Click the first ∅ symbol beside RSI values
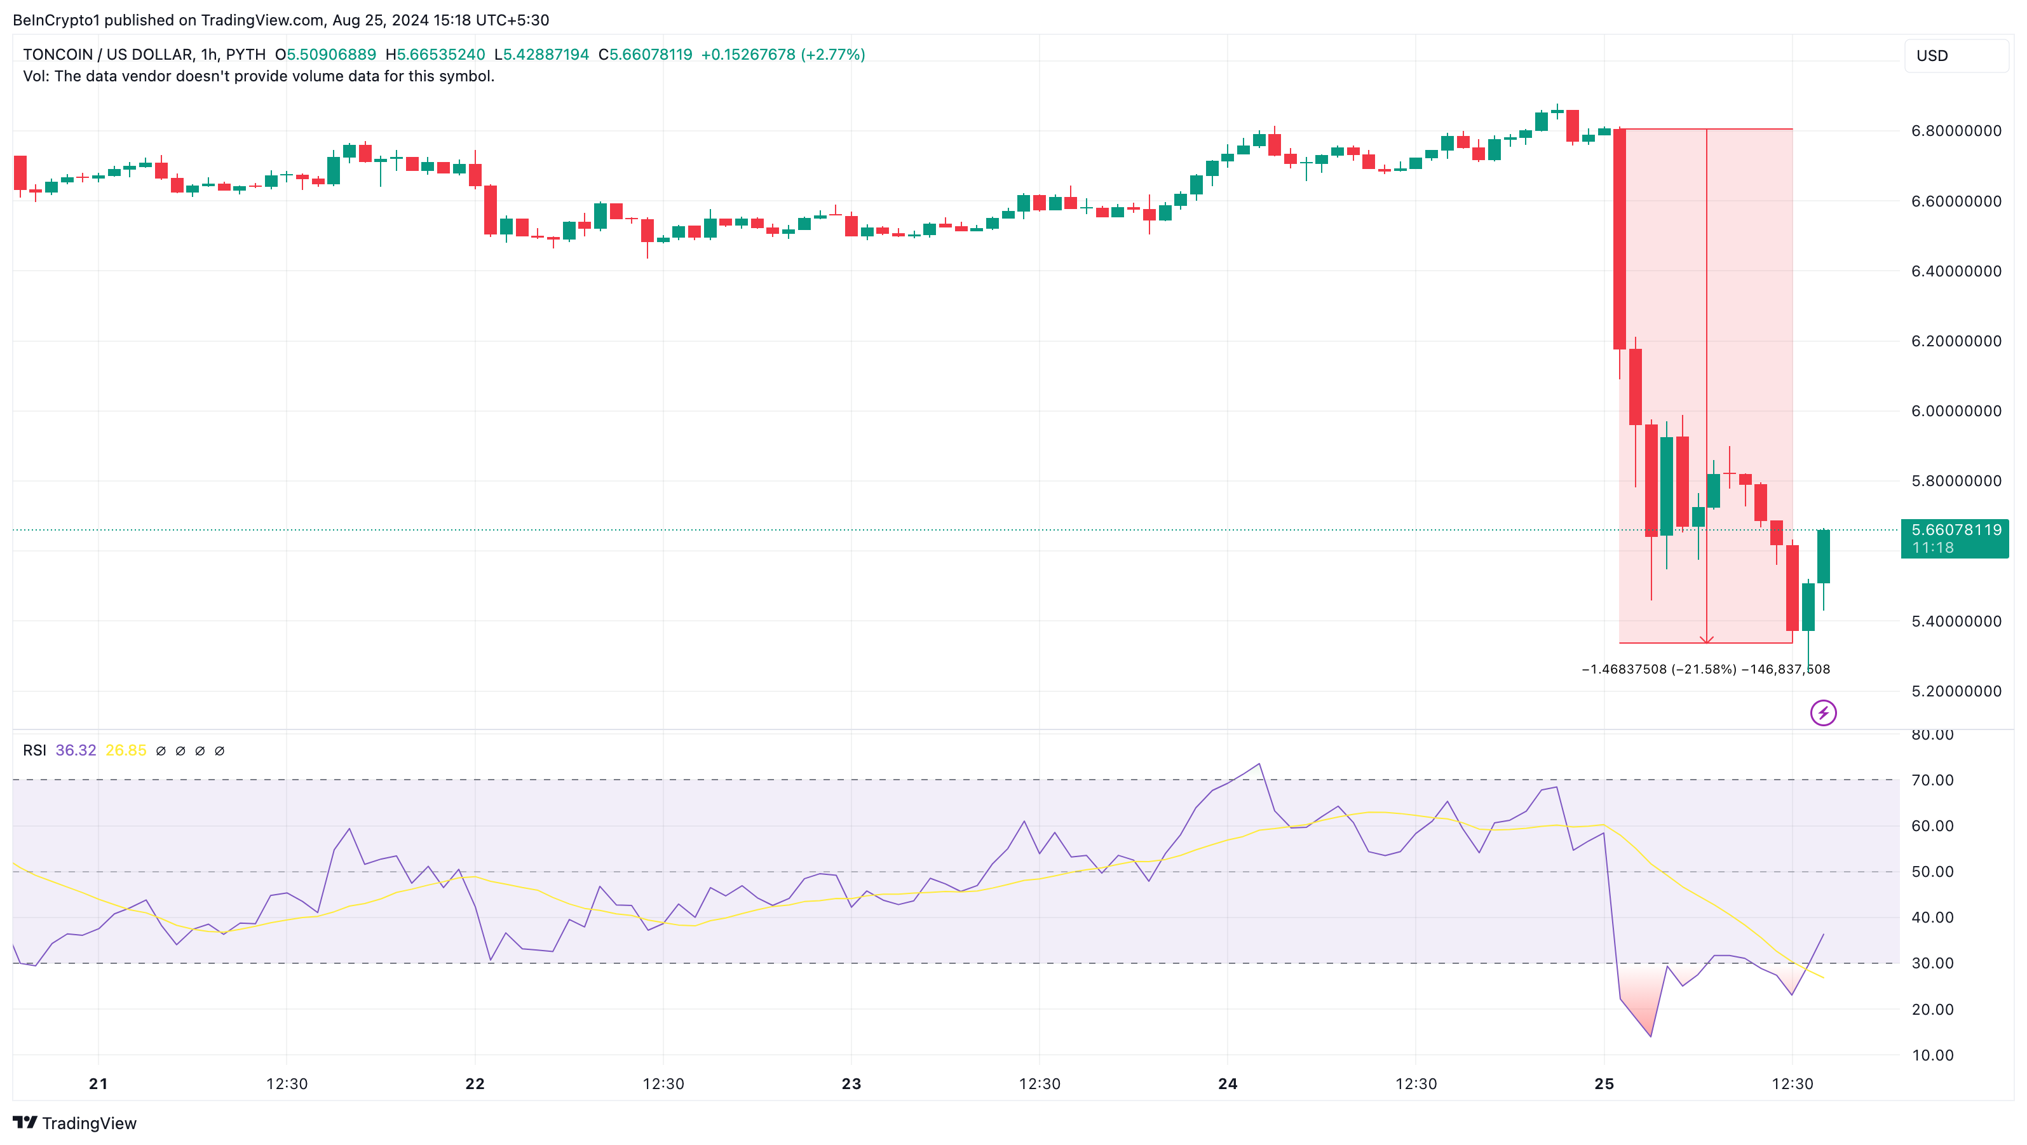2027x1145 pixels. pyautogui.click(x=161, y=751)
